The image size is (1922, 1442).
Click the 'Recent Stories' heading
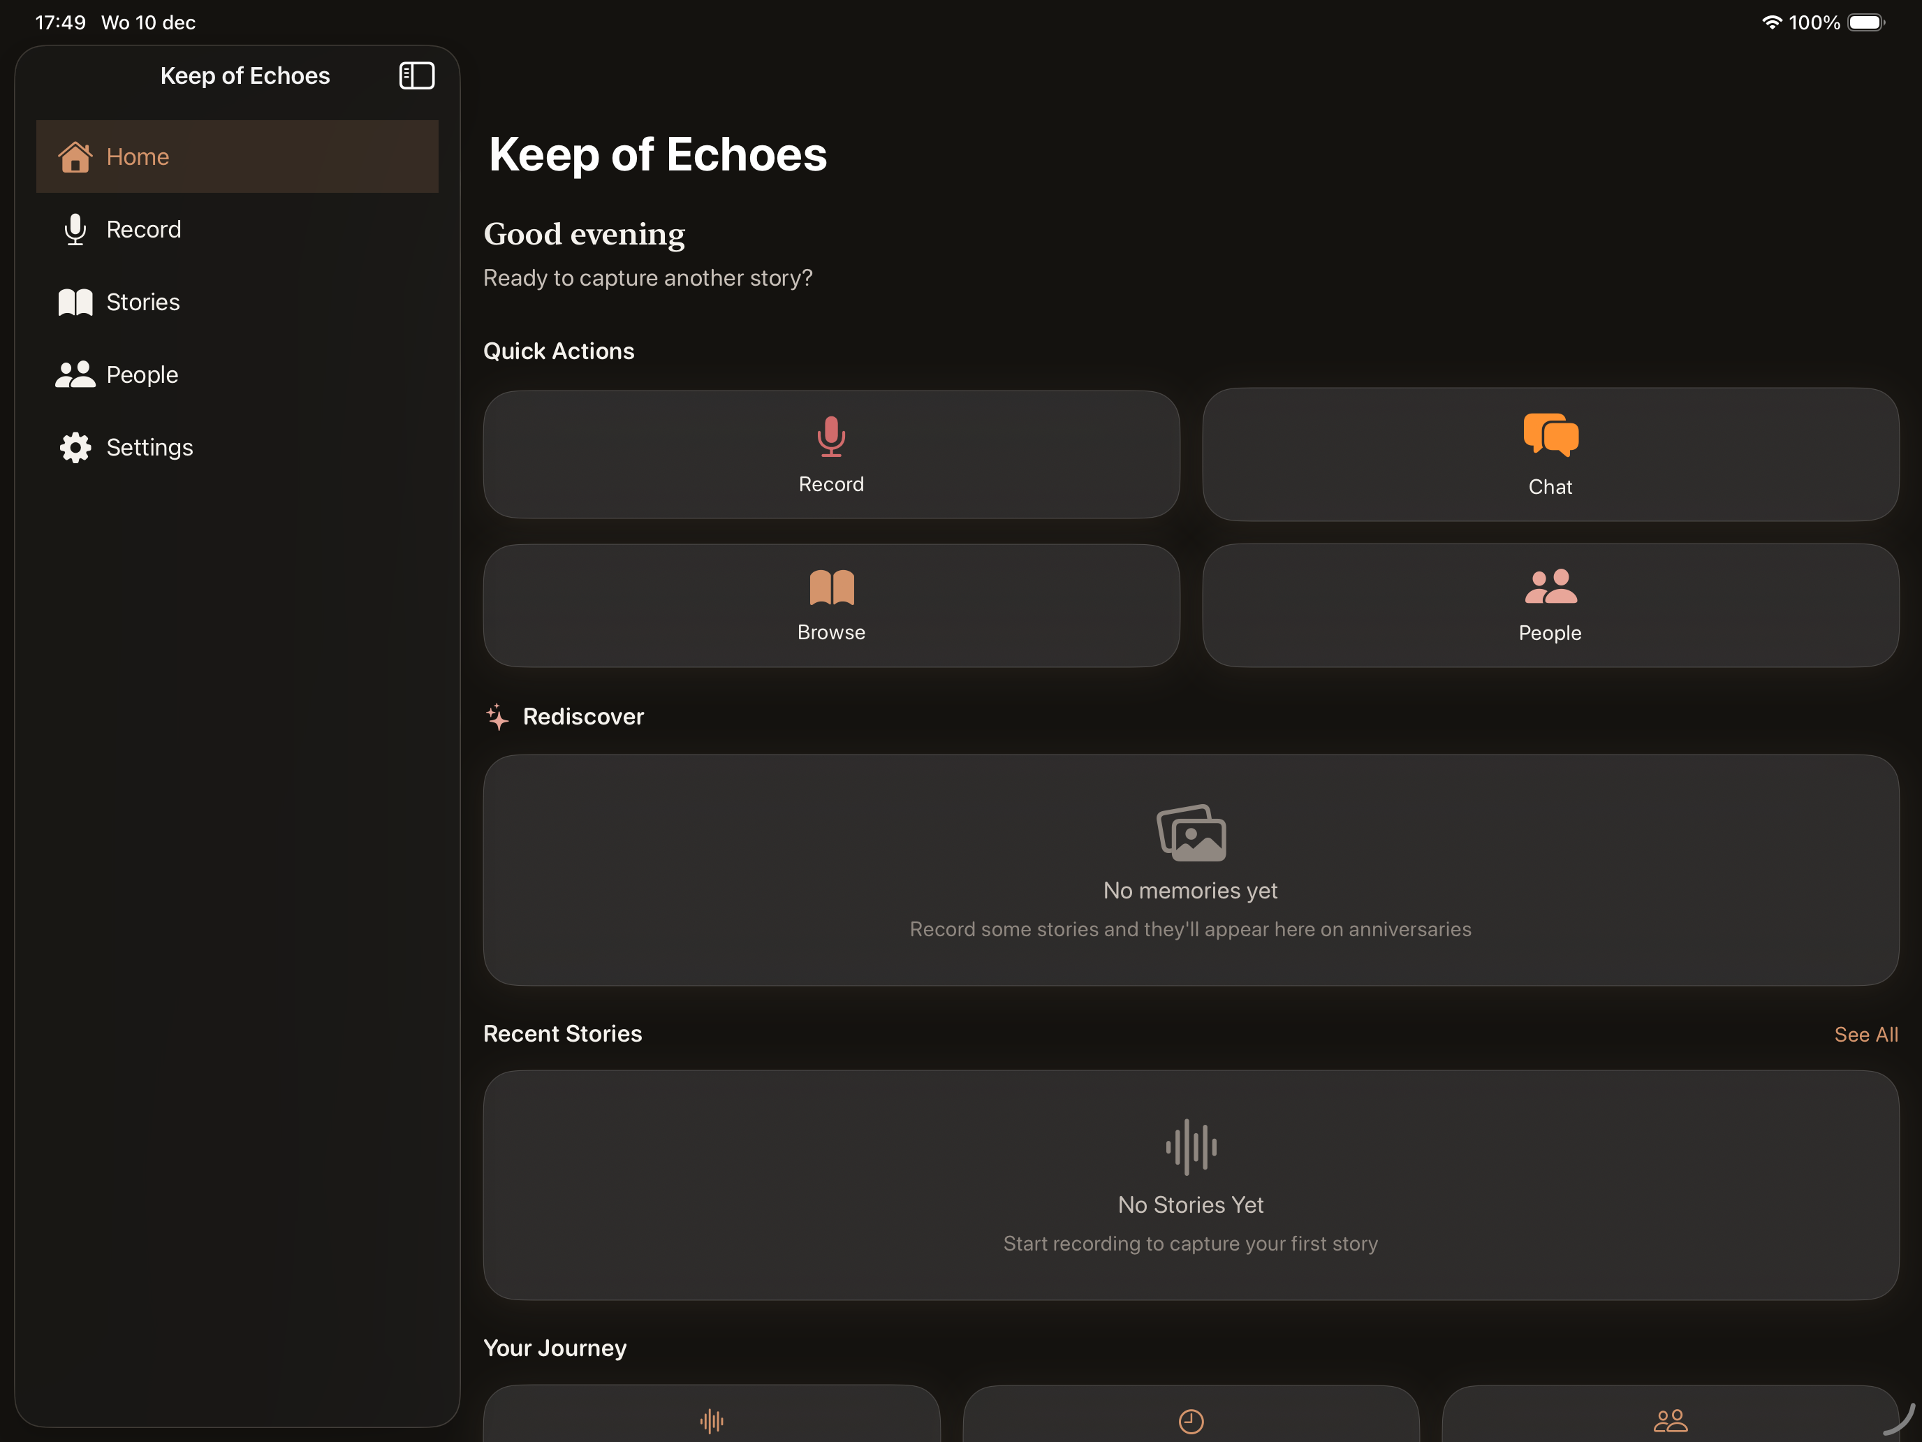coord(562,1033)
